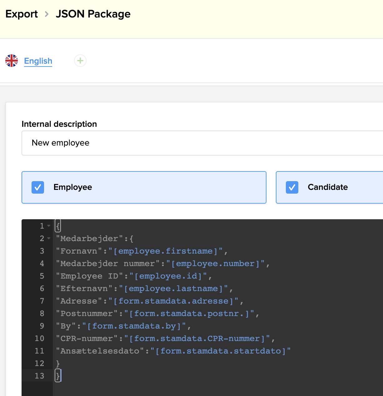Uncheck the Employee checkbox
The height and width of the screenshot is (396, 383).
click(38, 187)
